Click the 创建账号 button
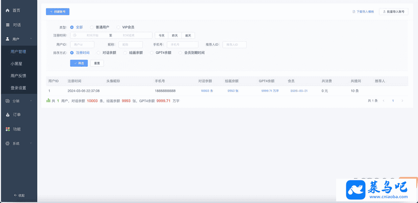The height and width of the screenshot is (203, 418). 57,12
